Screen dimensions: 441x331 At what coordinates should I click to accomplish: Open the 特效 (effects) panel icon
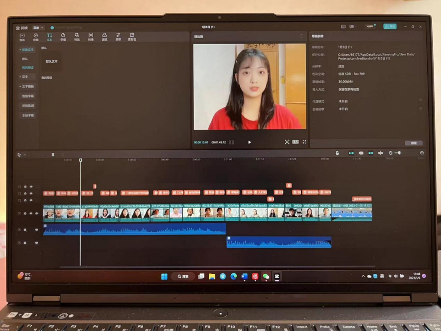click(77, 36)
